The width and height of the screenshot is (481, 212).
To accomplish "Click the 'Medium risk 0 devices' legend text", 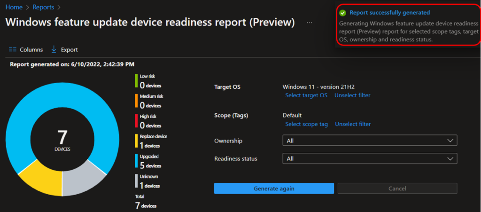I will coord(152,101).
